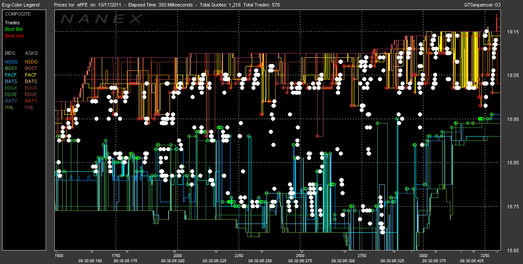Click the 09:30:06:325 timestamp
Screen dimensions: 523x264
click(393, 261)
